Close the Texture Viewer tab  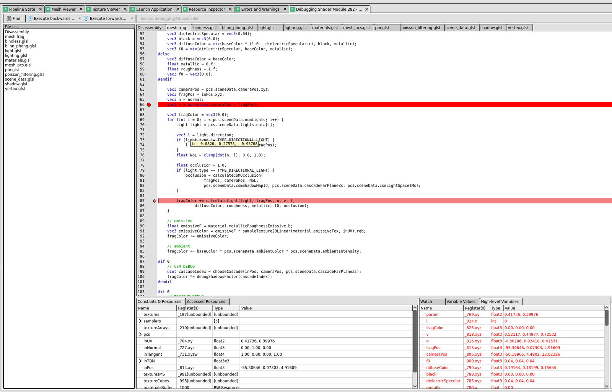tap(125, 9)
